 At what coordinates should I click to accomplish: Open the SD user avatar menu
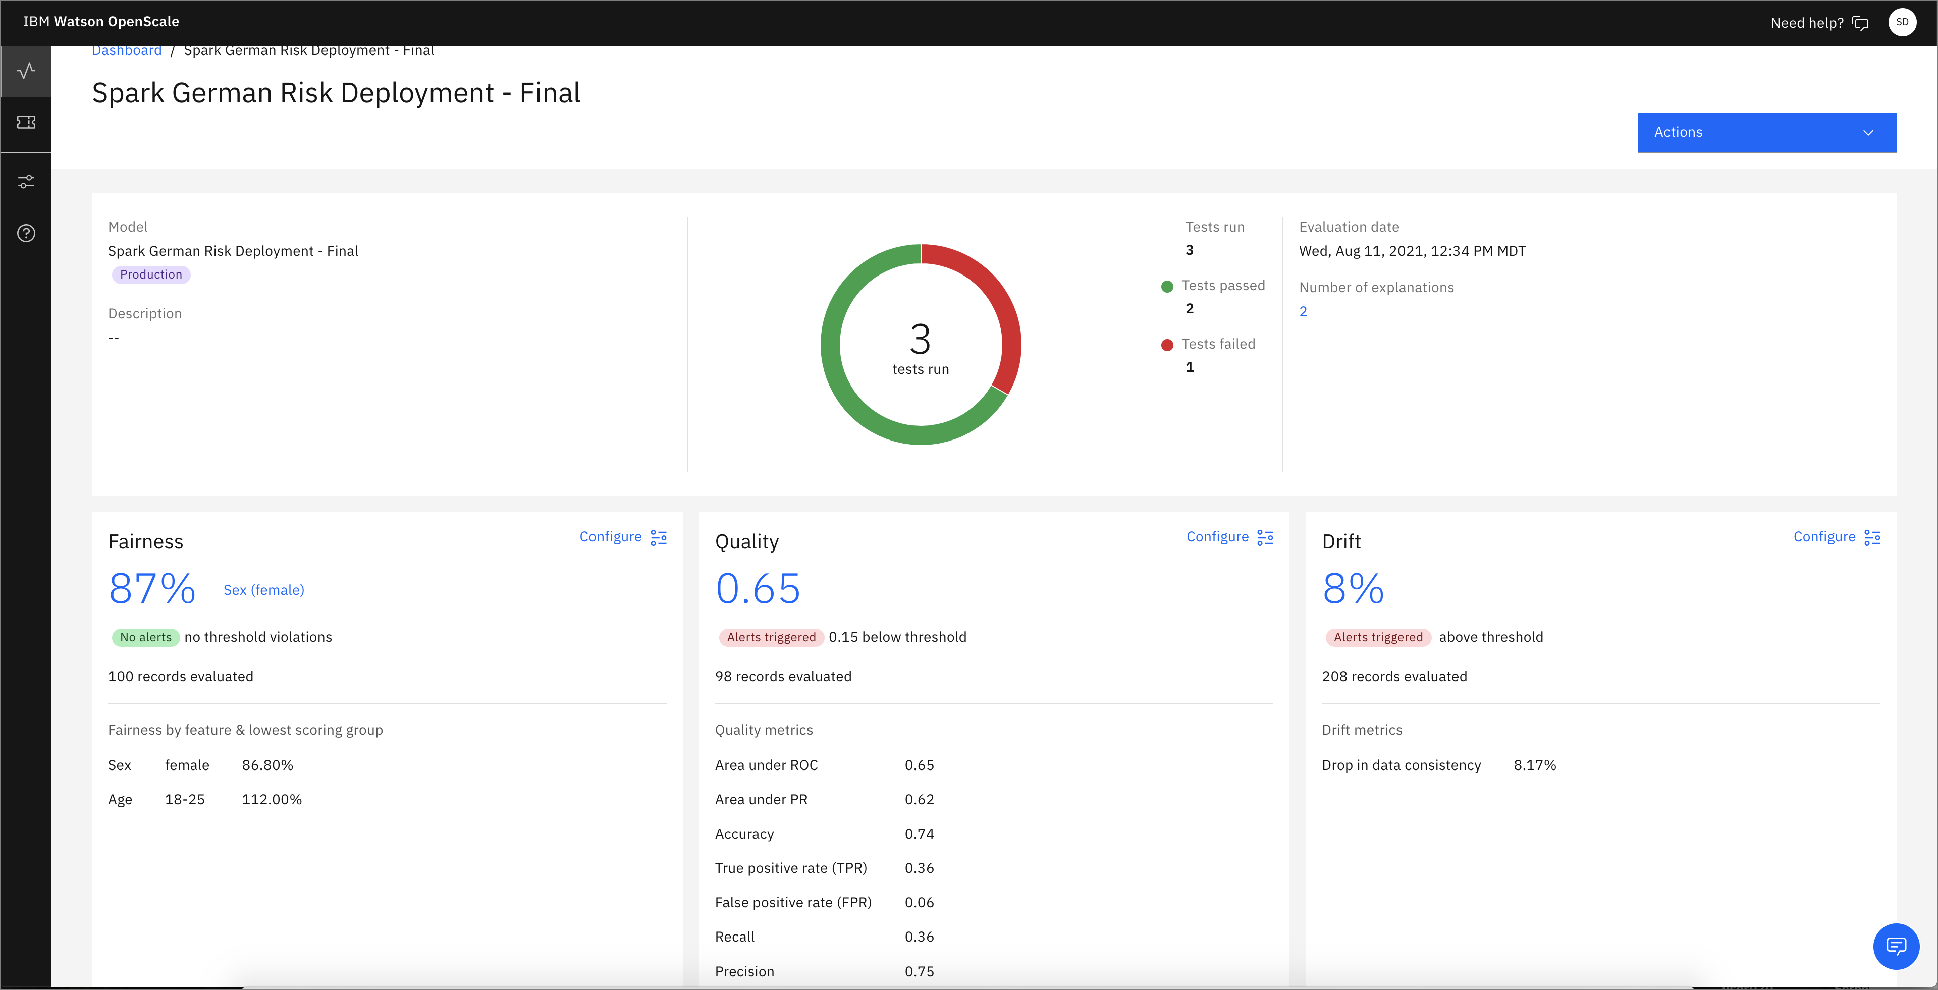point(1902,23)
